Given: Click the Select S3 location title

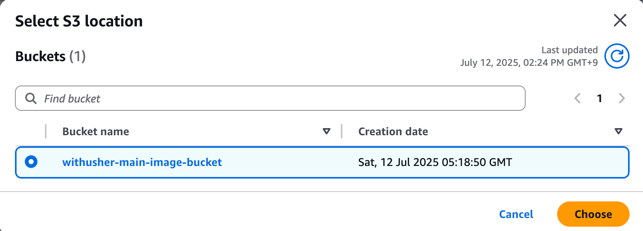Looking at the screenshot, I should (x=79, y=21).
